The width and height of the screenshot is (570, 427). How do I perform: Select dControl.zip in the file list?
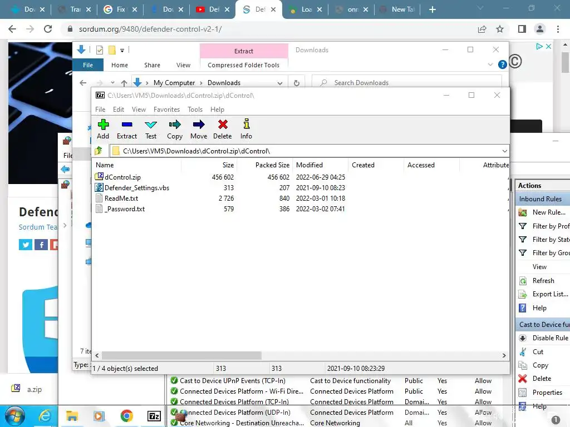click(122, 177)
